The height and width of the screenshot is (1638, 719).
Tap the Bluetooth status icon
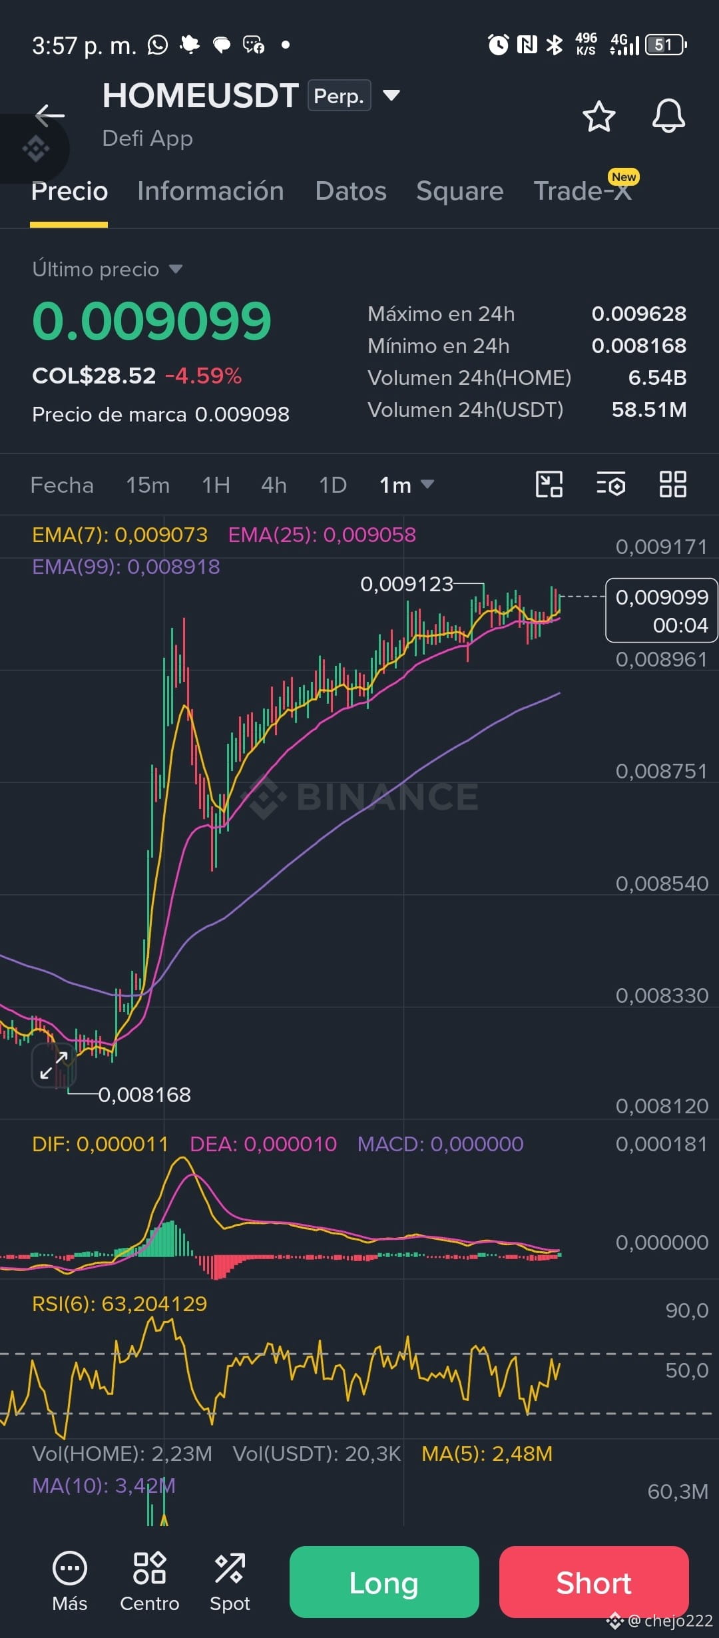[x=554, y=45]
